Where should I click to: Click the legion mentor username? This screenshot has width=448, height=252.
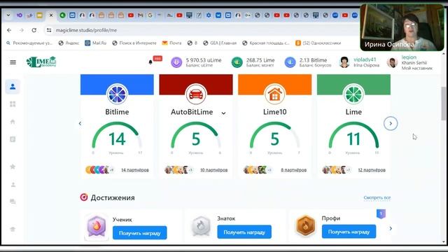tap(409, 57)
